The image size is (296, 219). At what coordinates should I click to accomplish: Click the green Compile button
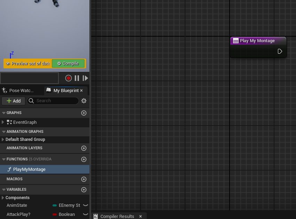click(68, 63)
